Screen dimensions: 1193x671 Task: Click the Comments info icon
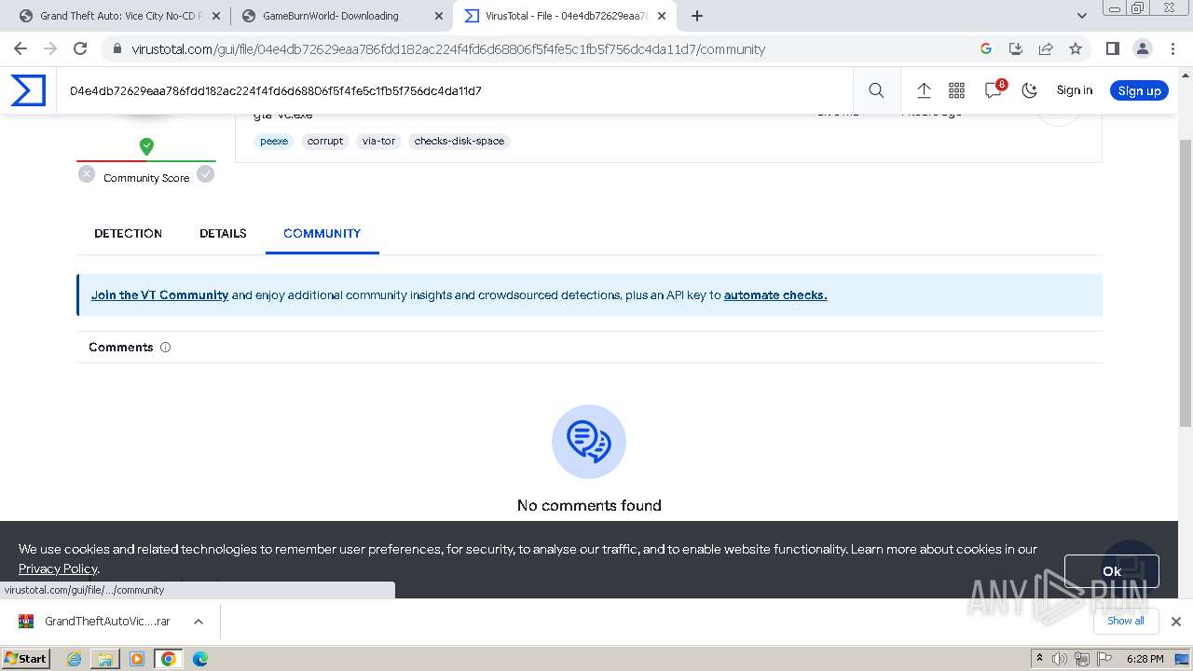point(165,347)
